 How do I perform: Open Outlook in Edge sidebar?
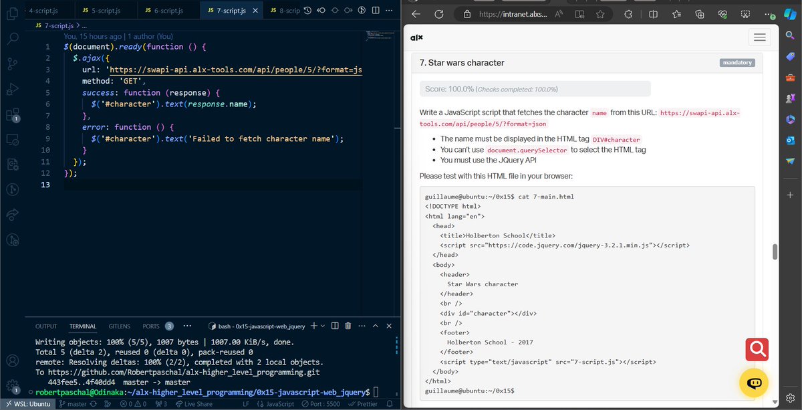(x=790, y=140)
